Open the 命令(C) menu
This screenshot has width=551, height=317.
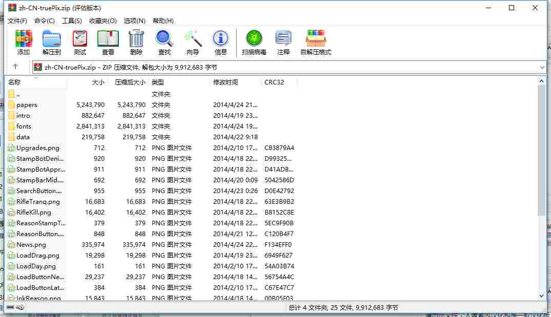[44, 20]
